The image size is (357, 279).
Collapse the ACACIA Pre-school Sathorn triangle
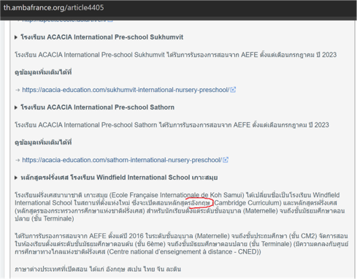tap(16, 107)
